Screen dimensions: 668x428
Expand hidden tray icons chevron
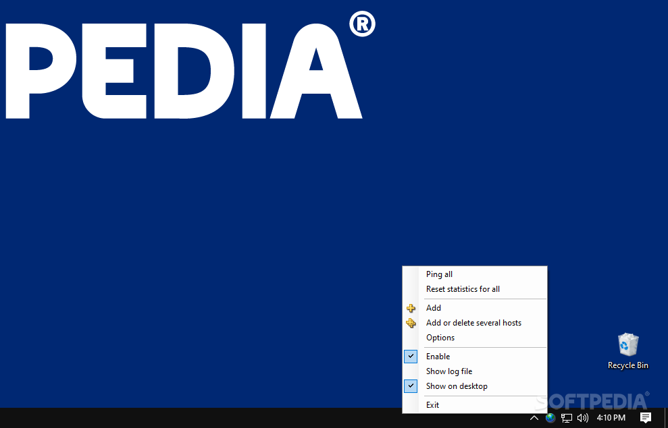534,418
